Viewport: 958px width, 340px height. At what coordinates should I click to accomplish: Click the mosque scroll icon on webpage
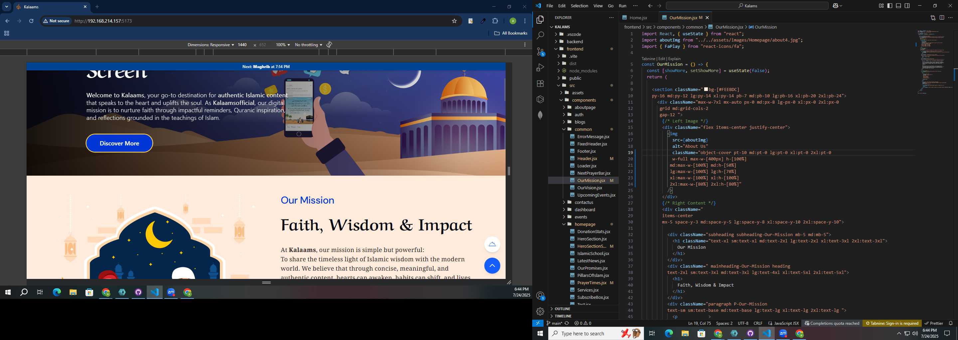(x=492, y=244)
